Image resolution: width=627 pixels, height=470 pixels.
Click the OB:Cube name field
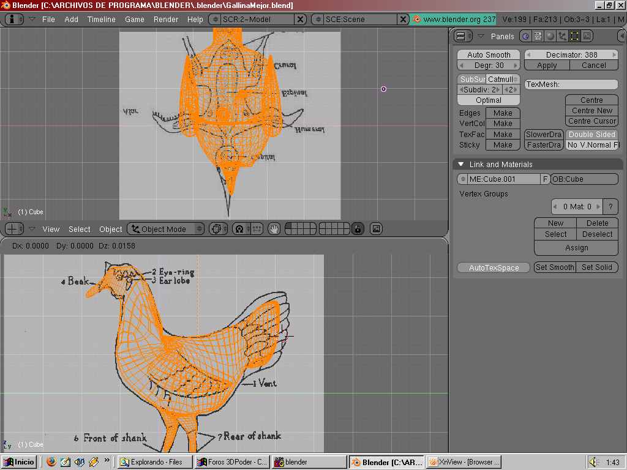click(x=585, y=179)
